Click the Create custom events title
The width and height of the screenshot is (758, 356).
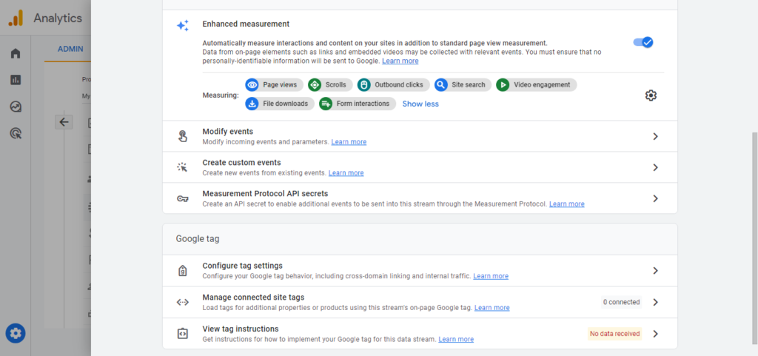coord(241,162)
